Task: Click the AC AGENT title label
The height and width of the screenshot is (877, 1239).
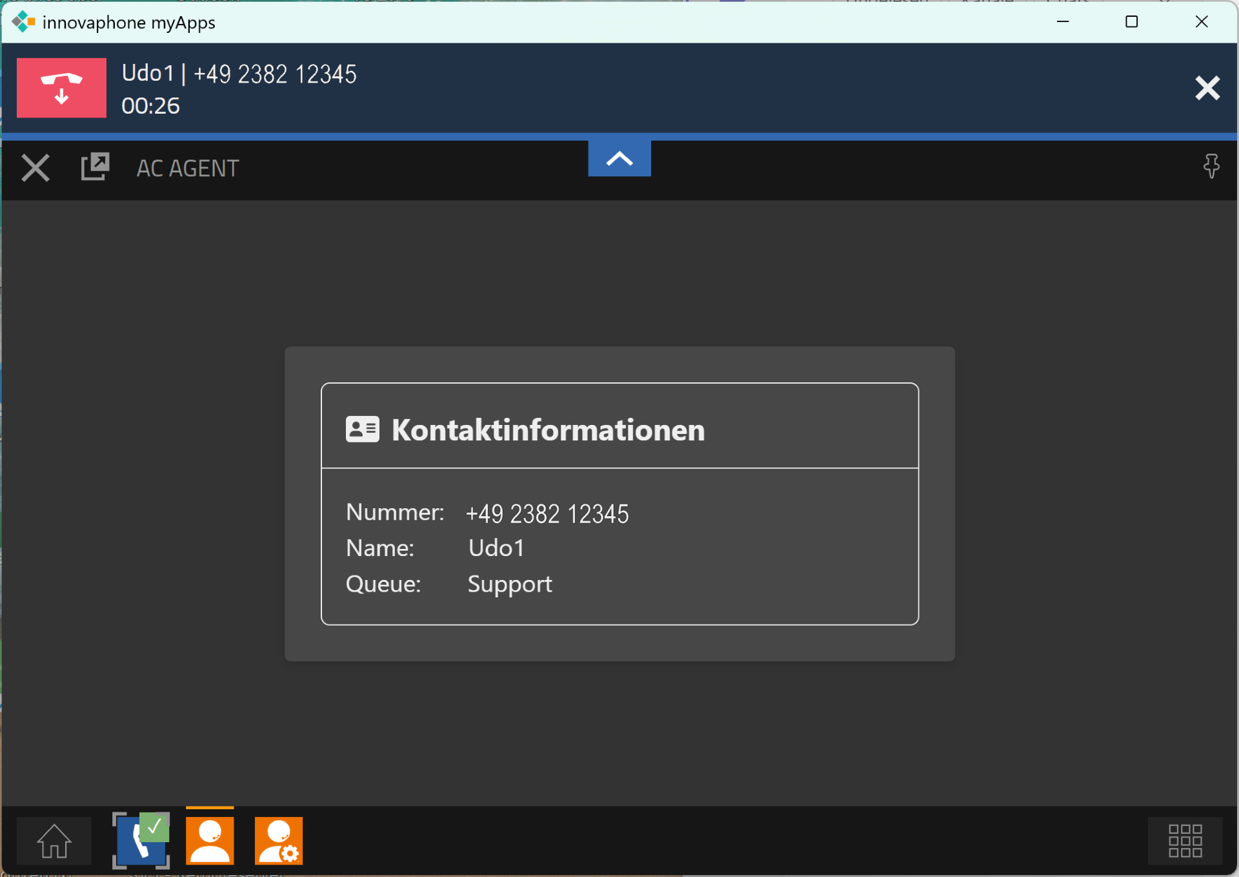Action: 188,169
